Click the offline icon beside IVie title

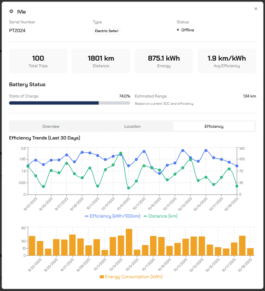[x=11, y=11]
